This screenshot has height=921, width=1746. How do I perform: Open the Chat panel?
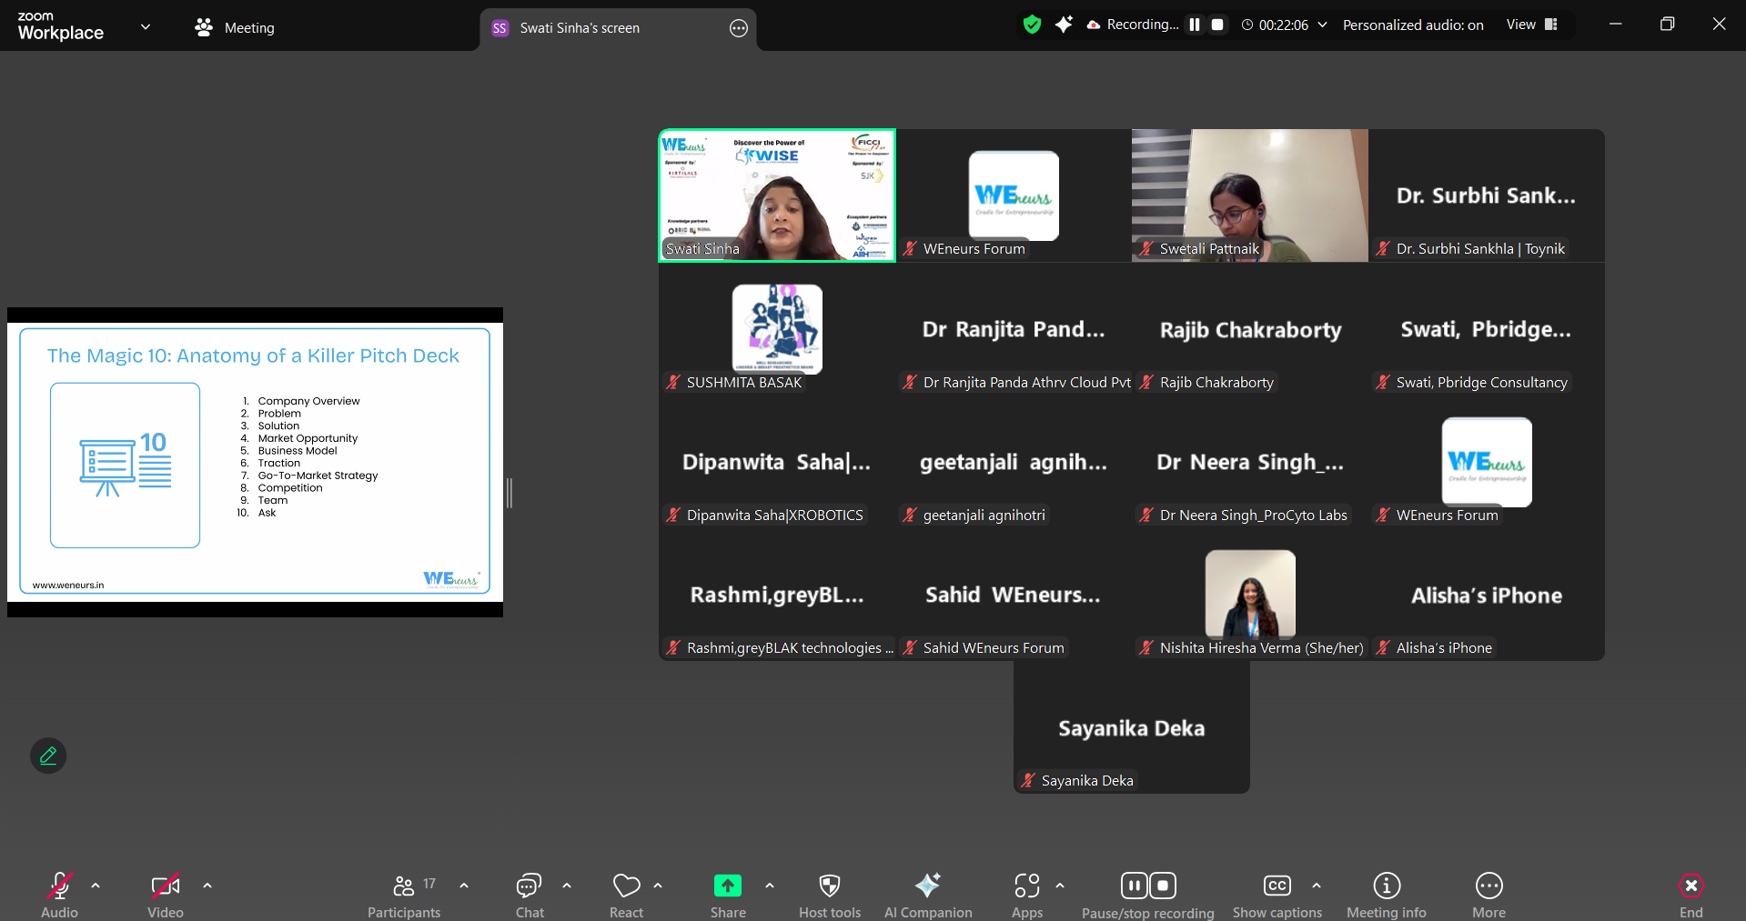(x=530, y=896)
